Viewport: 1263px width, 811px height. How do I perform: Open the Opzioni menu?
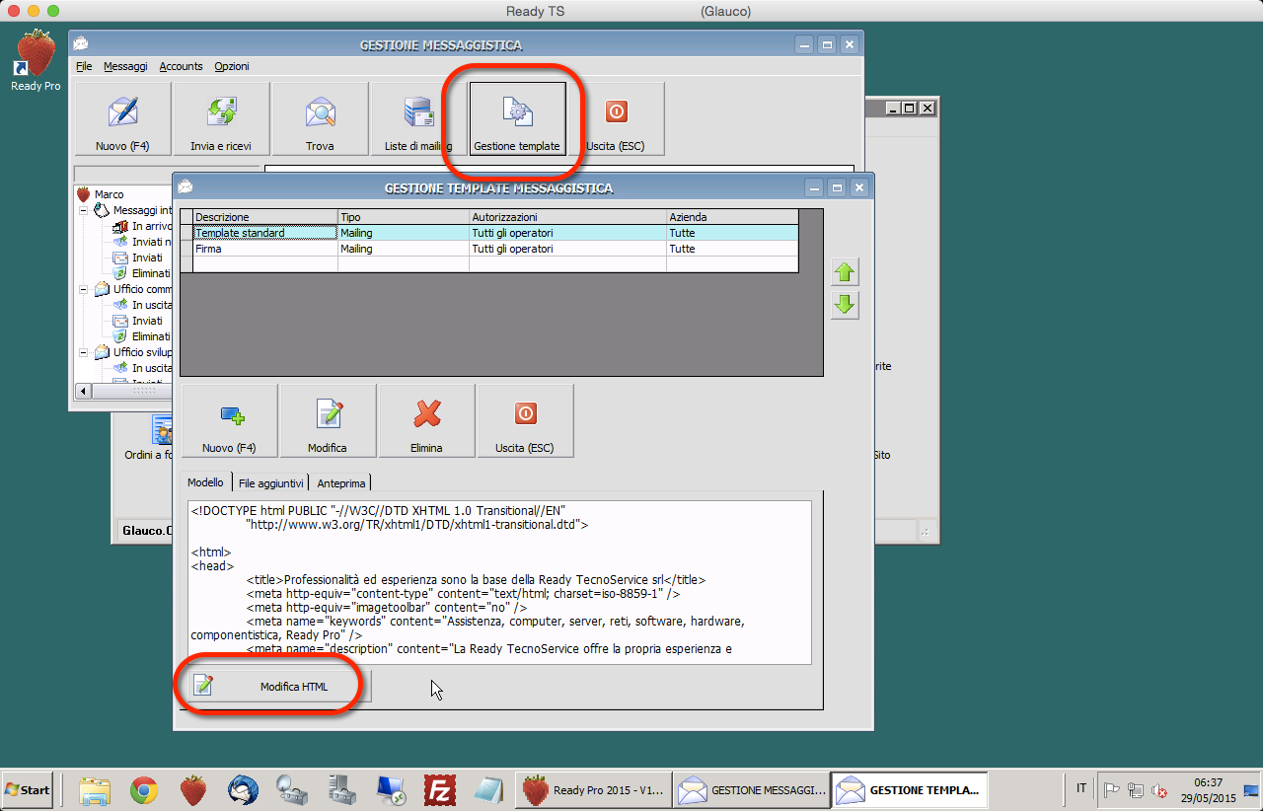pos(232,66)
